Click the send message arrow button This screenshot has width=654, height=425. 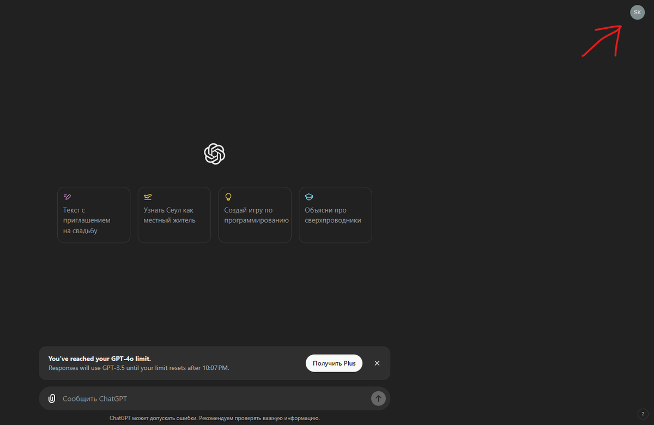[378, 398]
